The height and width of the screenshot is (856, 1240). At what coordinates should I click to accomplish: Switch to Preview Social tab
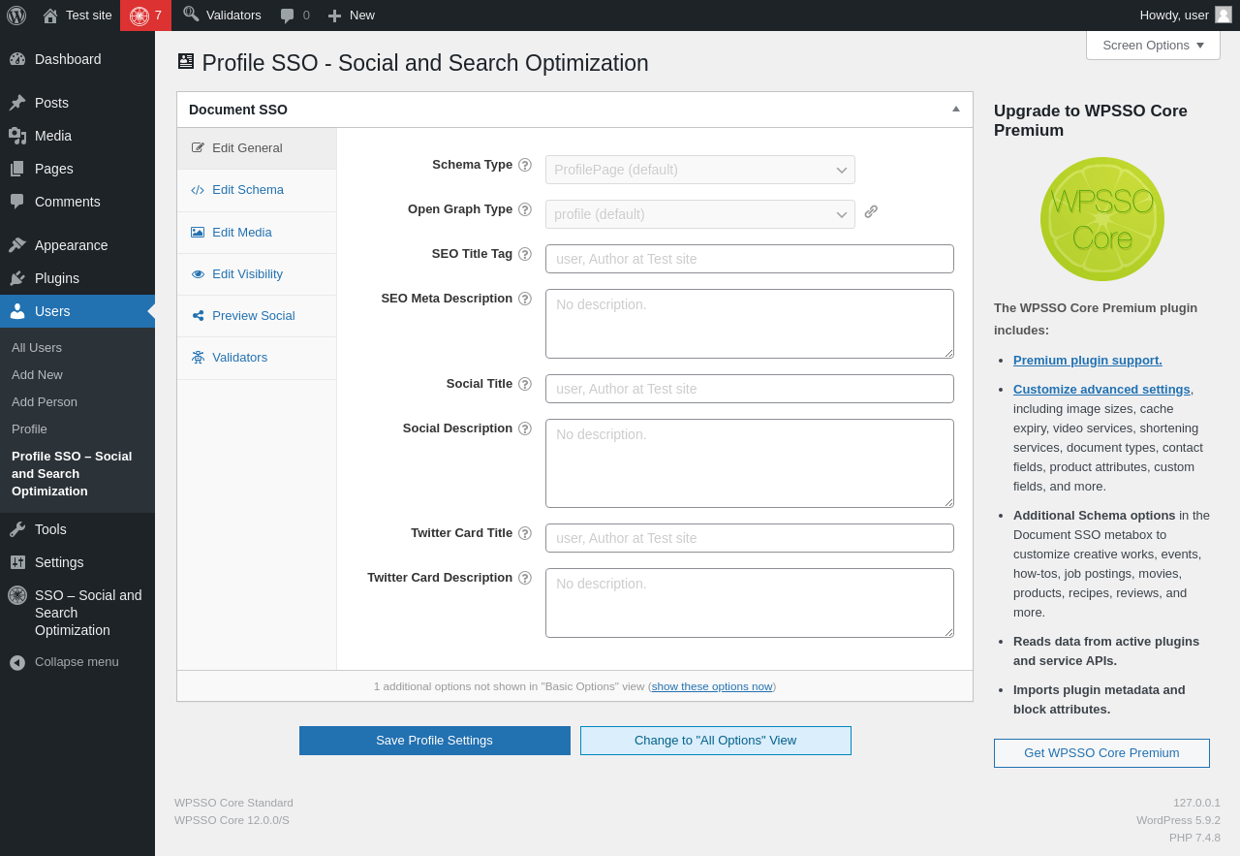pos(257,316)
